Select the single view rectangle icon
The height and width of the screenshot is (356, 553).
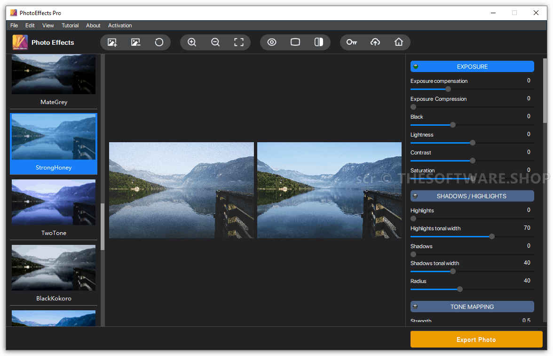click(x=295, y=42)
